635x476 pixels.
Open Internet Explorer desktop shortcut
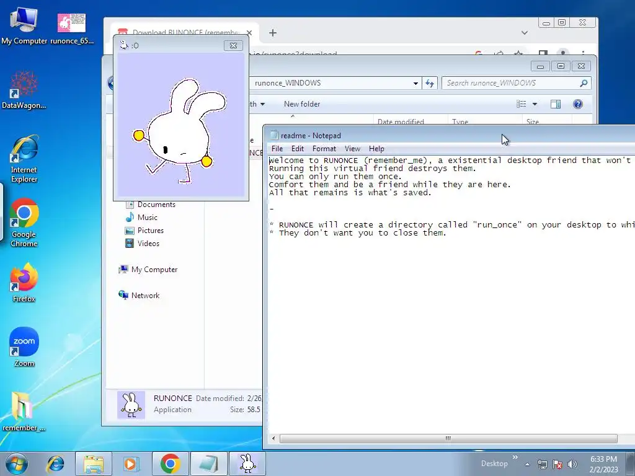coord(24,159)
